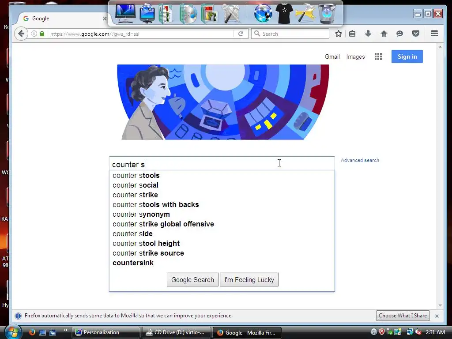Choose suggestion 'counter strike'
The height and width of the screenshot is (339, 452).
click(222, 195)
